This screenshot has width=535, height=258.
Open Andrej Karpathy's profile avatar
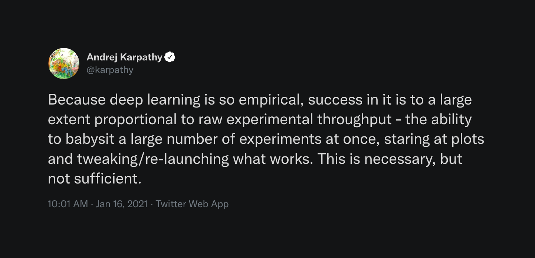tap(64, 63)
